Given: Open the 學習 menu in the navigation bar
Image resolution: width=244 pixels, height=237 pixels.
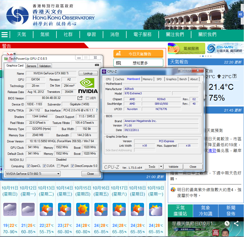Looking at the screenshot, I should tap(91, 34).
